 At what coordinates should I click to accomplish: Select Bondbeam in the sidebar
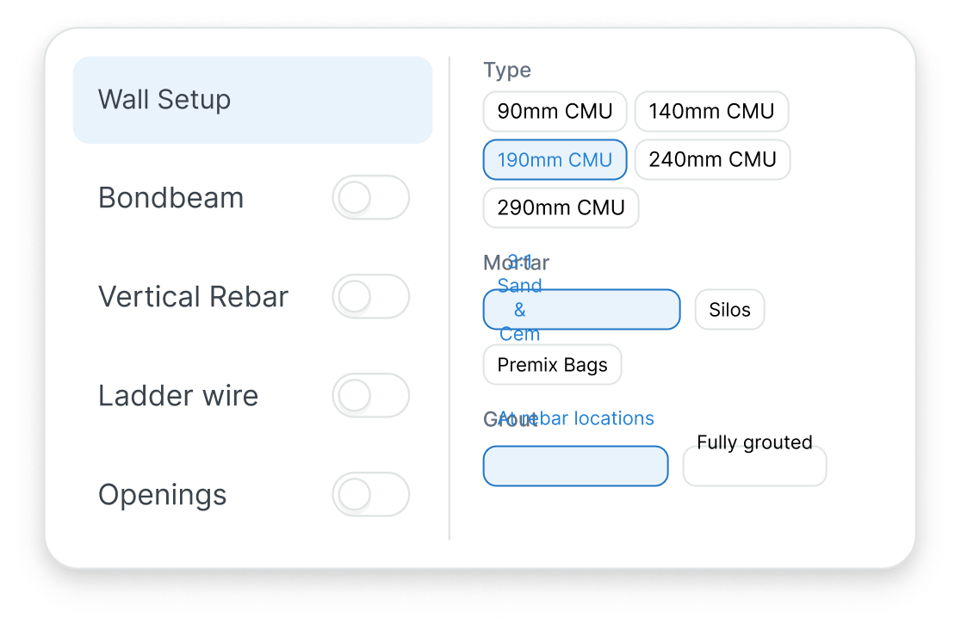pyautogui.click(x=170, y=198)
